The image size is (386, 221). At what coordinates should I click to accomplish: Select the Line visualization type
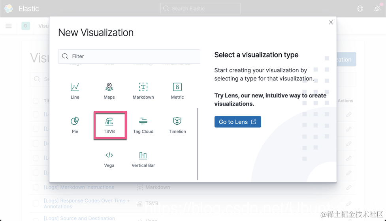75,91
